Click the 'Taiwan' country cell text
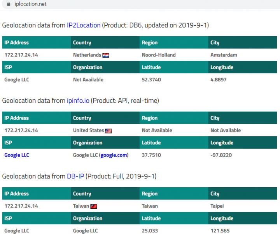Viewport: 280px width, 234px height. click(x=81, y=206)
